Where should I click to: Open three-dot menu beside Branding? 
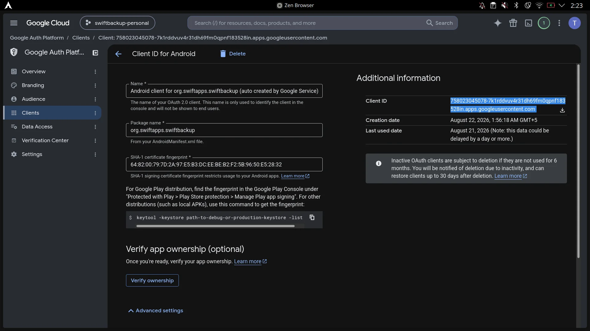[95, 86]
